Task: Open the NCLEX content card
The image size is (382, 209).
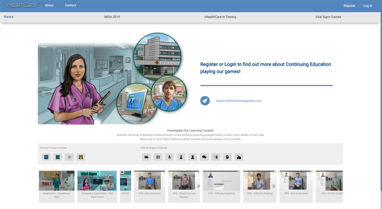Action: [x=125, y=186]
